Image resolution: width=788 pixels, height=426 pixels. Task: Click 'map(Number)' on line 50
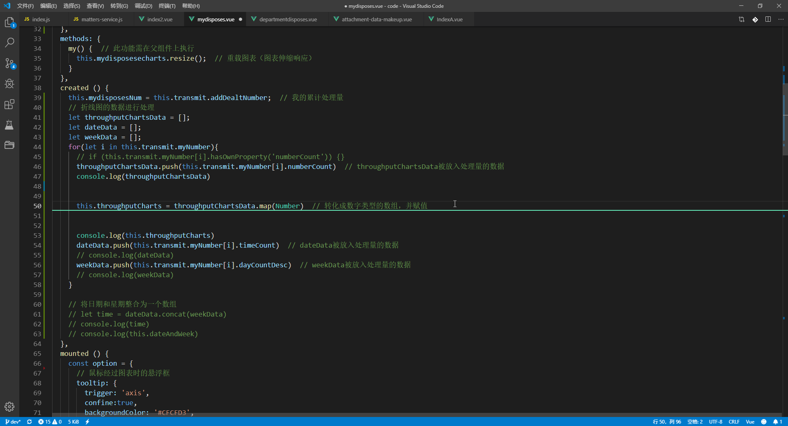282,206
